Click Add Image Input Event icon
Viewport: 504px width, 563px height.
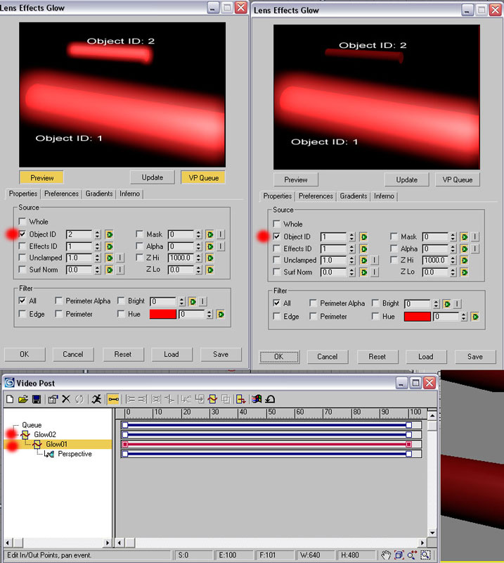(x=200, y=399)
